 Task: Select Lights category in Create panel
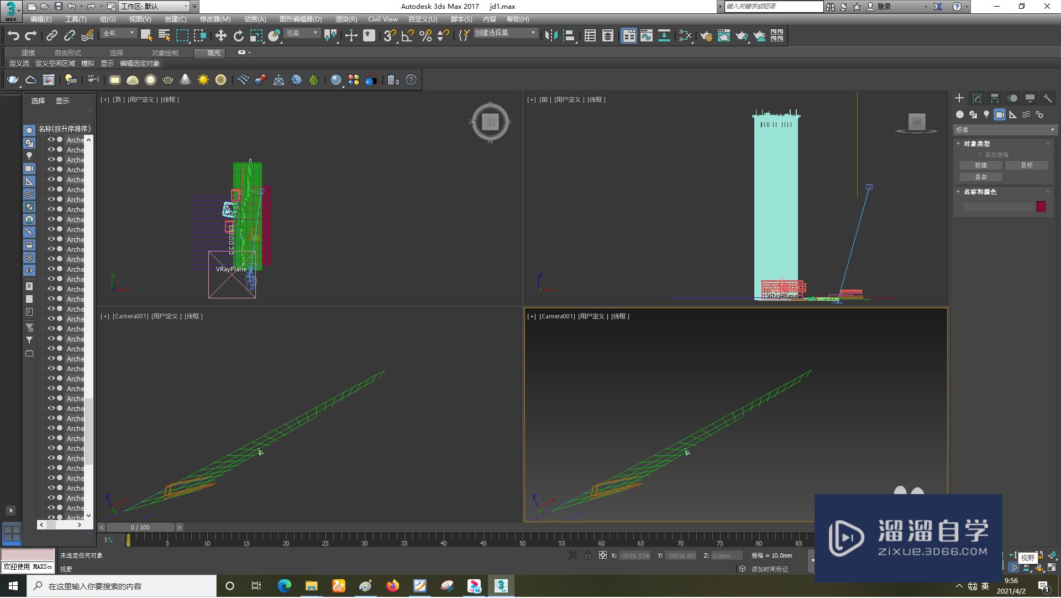986,114
